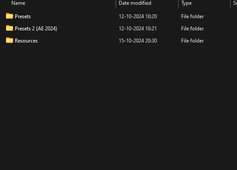Select the Resources folder icon

click(10, 40)
